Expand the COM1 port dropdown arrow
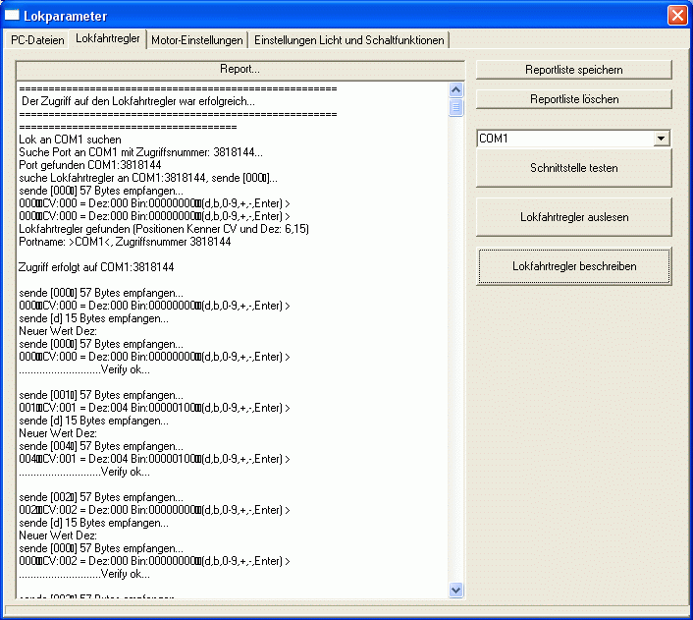Image resolution: width=693 pixels, height=620 pixels. tap(663, 139)
